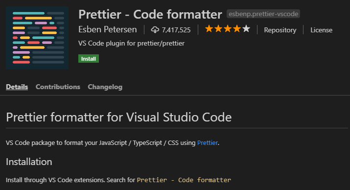Screen dimensions: 350x190
Task: Click the Prettier - Code formatter title
Action: pos(150,14)
